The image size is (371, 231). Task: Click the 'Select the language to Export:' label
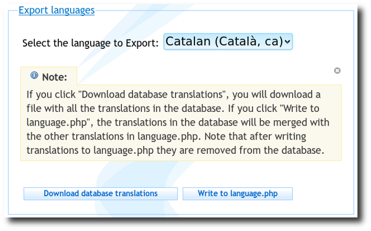click(90, 43)
